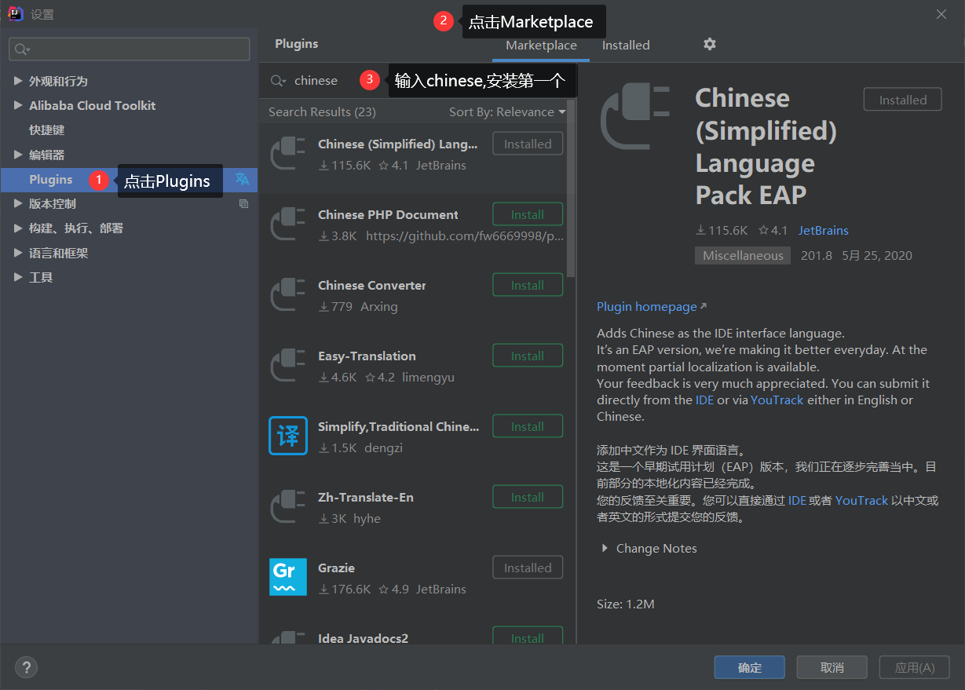This screenshot has width=965, height=690.
Task: Click the Size: 1.2M text
Action: [626, 604]
